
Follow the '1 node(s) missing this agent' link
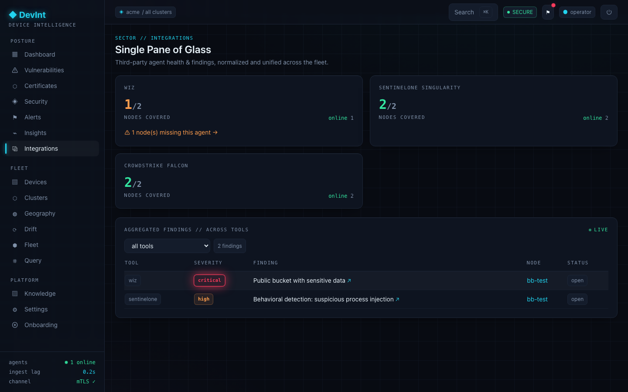(171, 132)
